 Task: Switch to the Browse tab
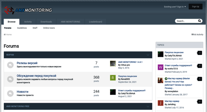click(11, 22)
